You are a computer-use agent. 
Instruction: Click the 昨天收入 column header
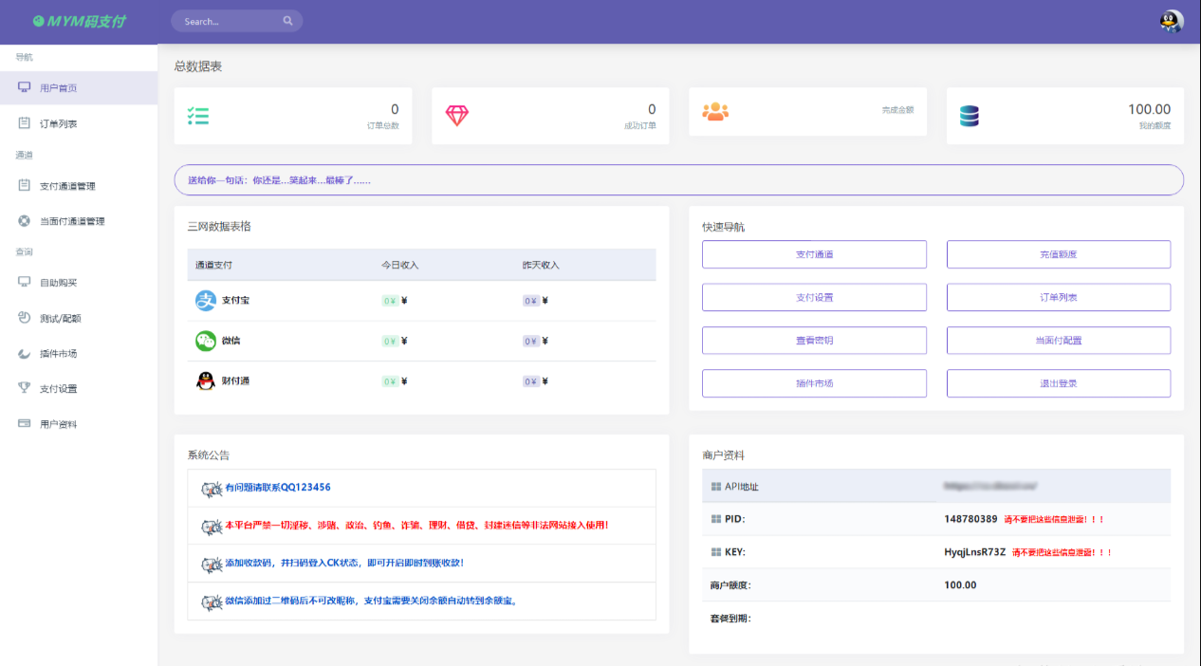coord(541,265)
